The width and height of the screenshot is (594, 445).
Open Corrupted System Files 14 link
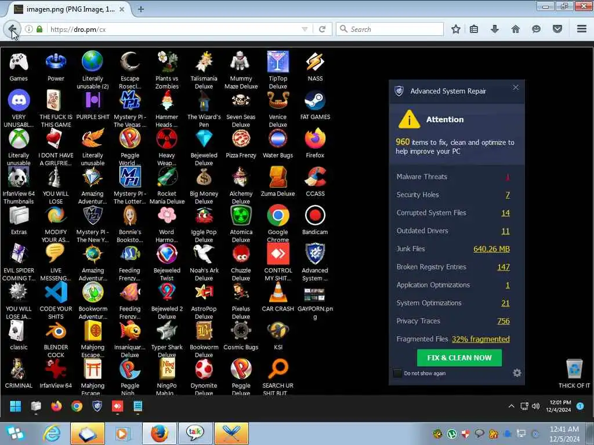tap(505, 213)
